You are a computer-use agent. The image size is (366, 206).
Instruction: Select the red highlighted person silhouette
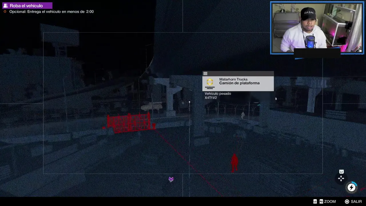point(234,163)
